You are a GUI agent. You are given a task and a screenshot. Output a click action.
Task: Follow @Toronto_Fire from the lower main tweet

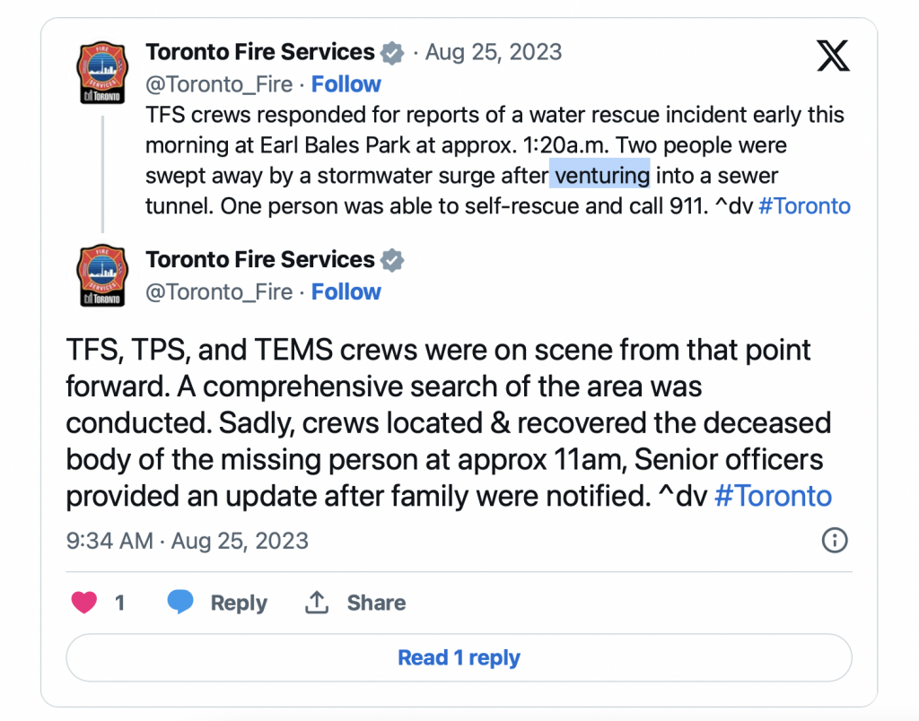point(346,292)
